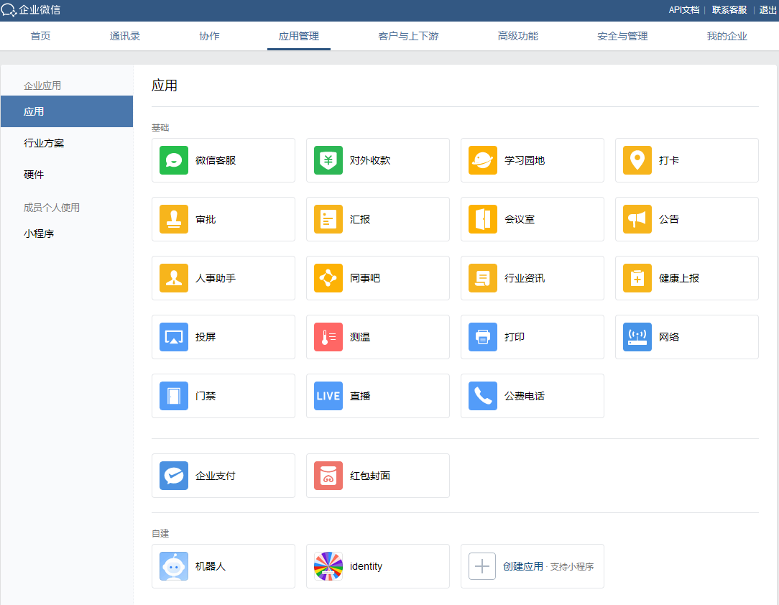Switch to the 高级功能 tab
Image resolution: width=779 pixels, height=605 pixels.
point(517,36)
